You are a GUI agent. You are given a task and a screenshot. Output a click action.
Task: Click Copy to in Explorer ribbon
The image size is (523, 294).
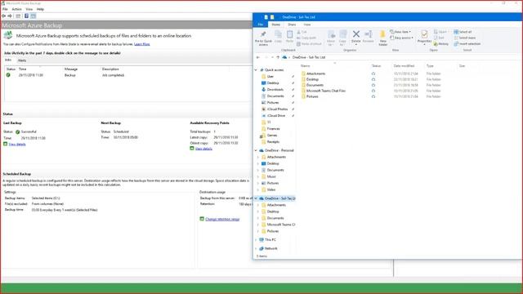pyautogui.click(x=342, y=38)
